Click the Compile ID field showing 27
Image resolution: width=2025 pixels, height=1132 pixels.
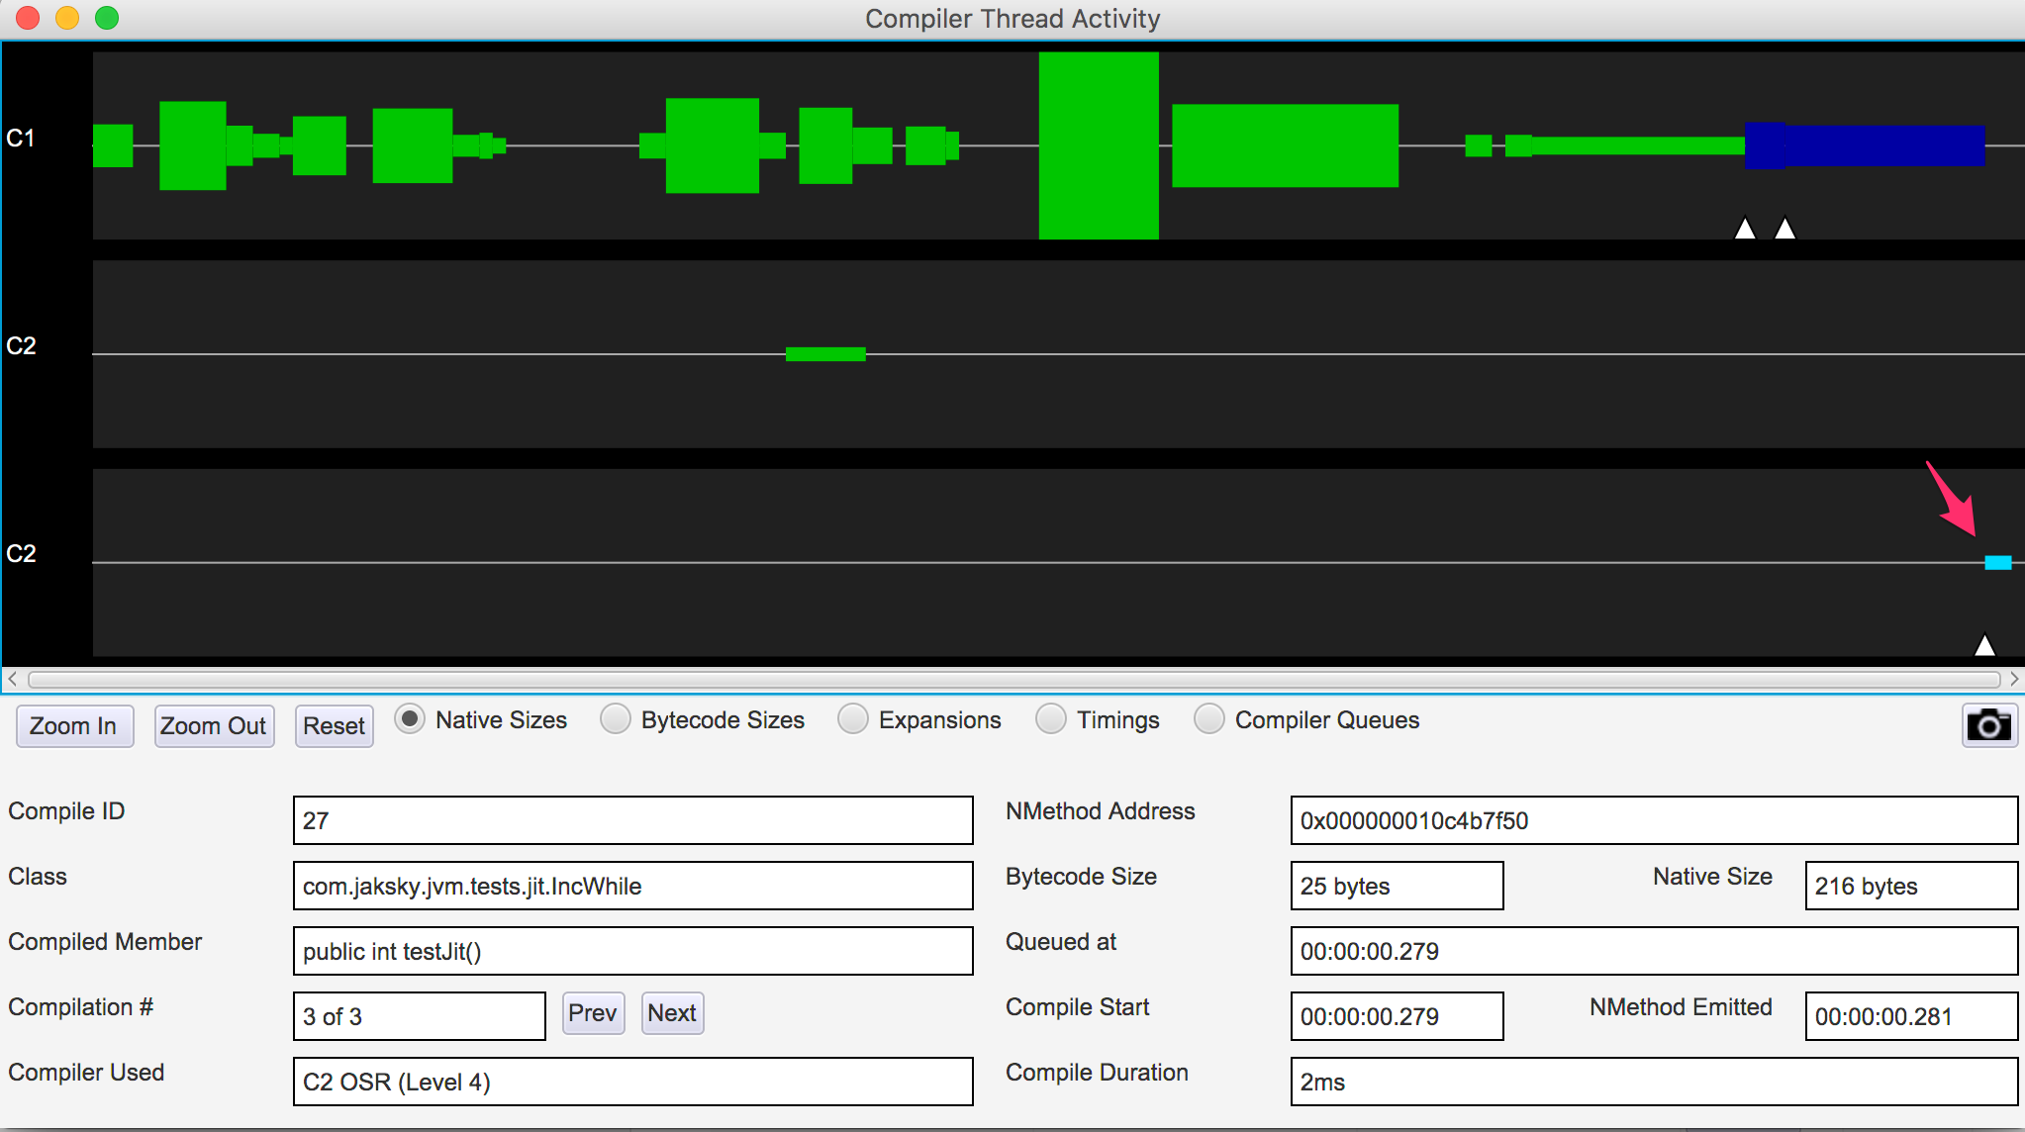point(632,820)
